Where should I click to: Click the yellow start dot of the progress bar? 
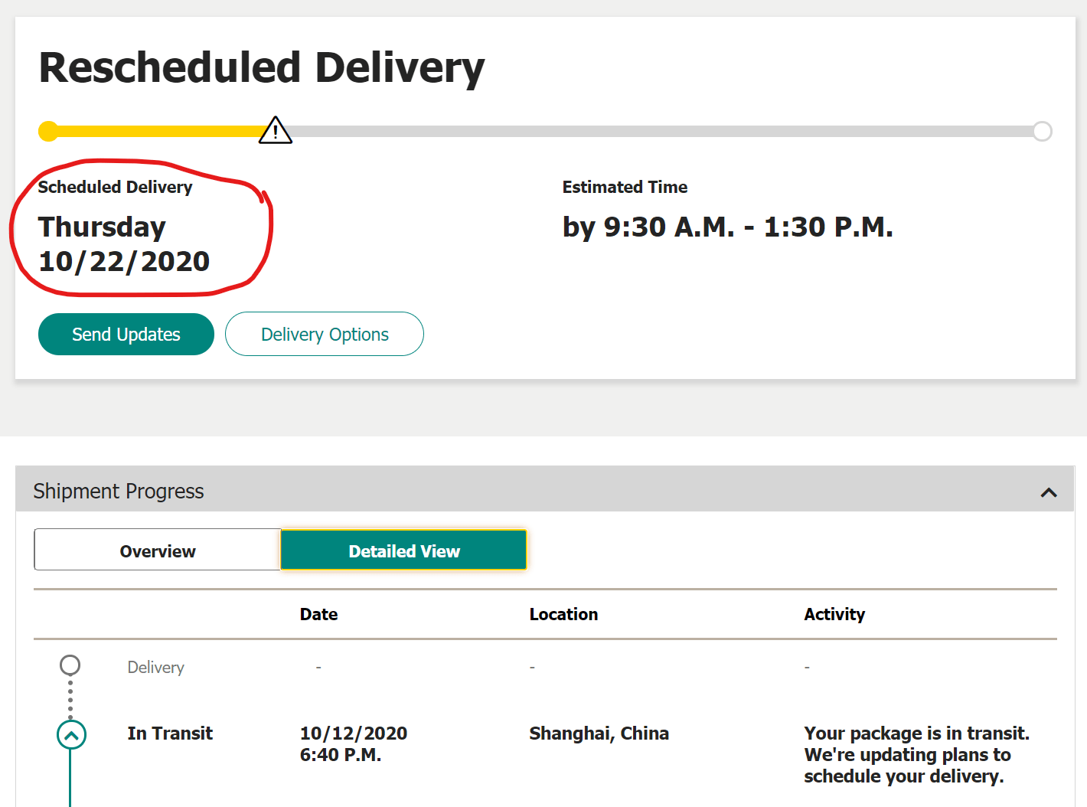48,131
